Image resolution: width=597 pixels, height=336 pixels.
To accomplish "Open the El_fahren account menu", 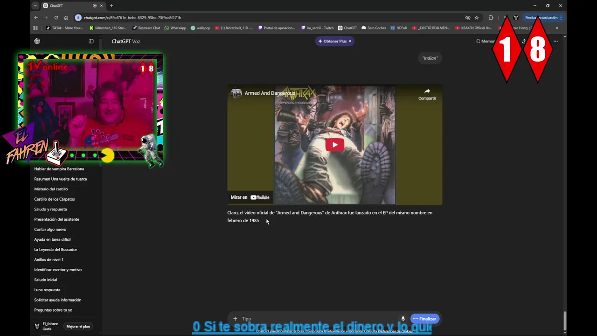I will click(x=47, y=326).
